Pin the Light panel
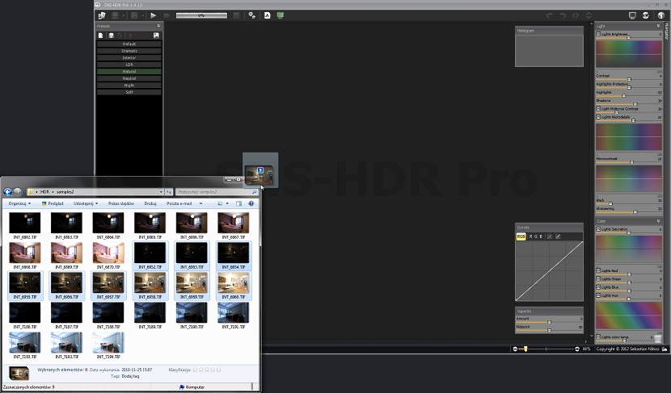 (659, 26)
